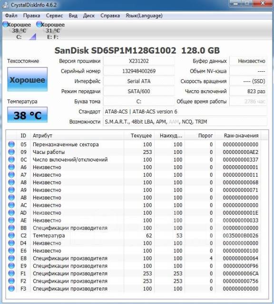Select the Число включений/отключений attribute text
The image size is (274, 304).
[x=70, y=160]
